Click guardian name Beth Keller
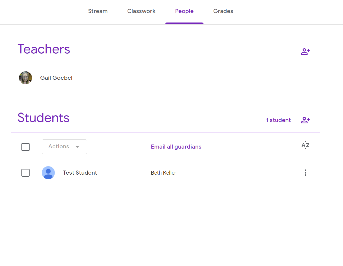 click(x=163, y=173)
